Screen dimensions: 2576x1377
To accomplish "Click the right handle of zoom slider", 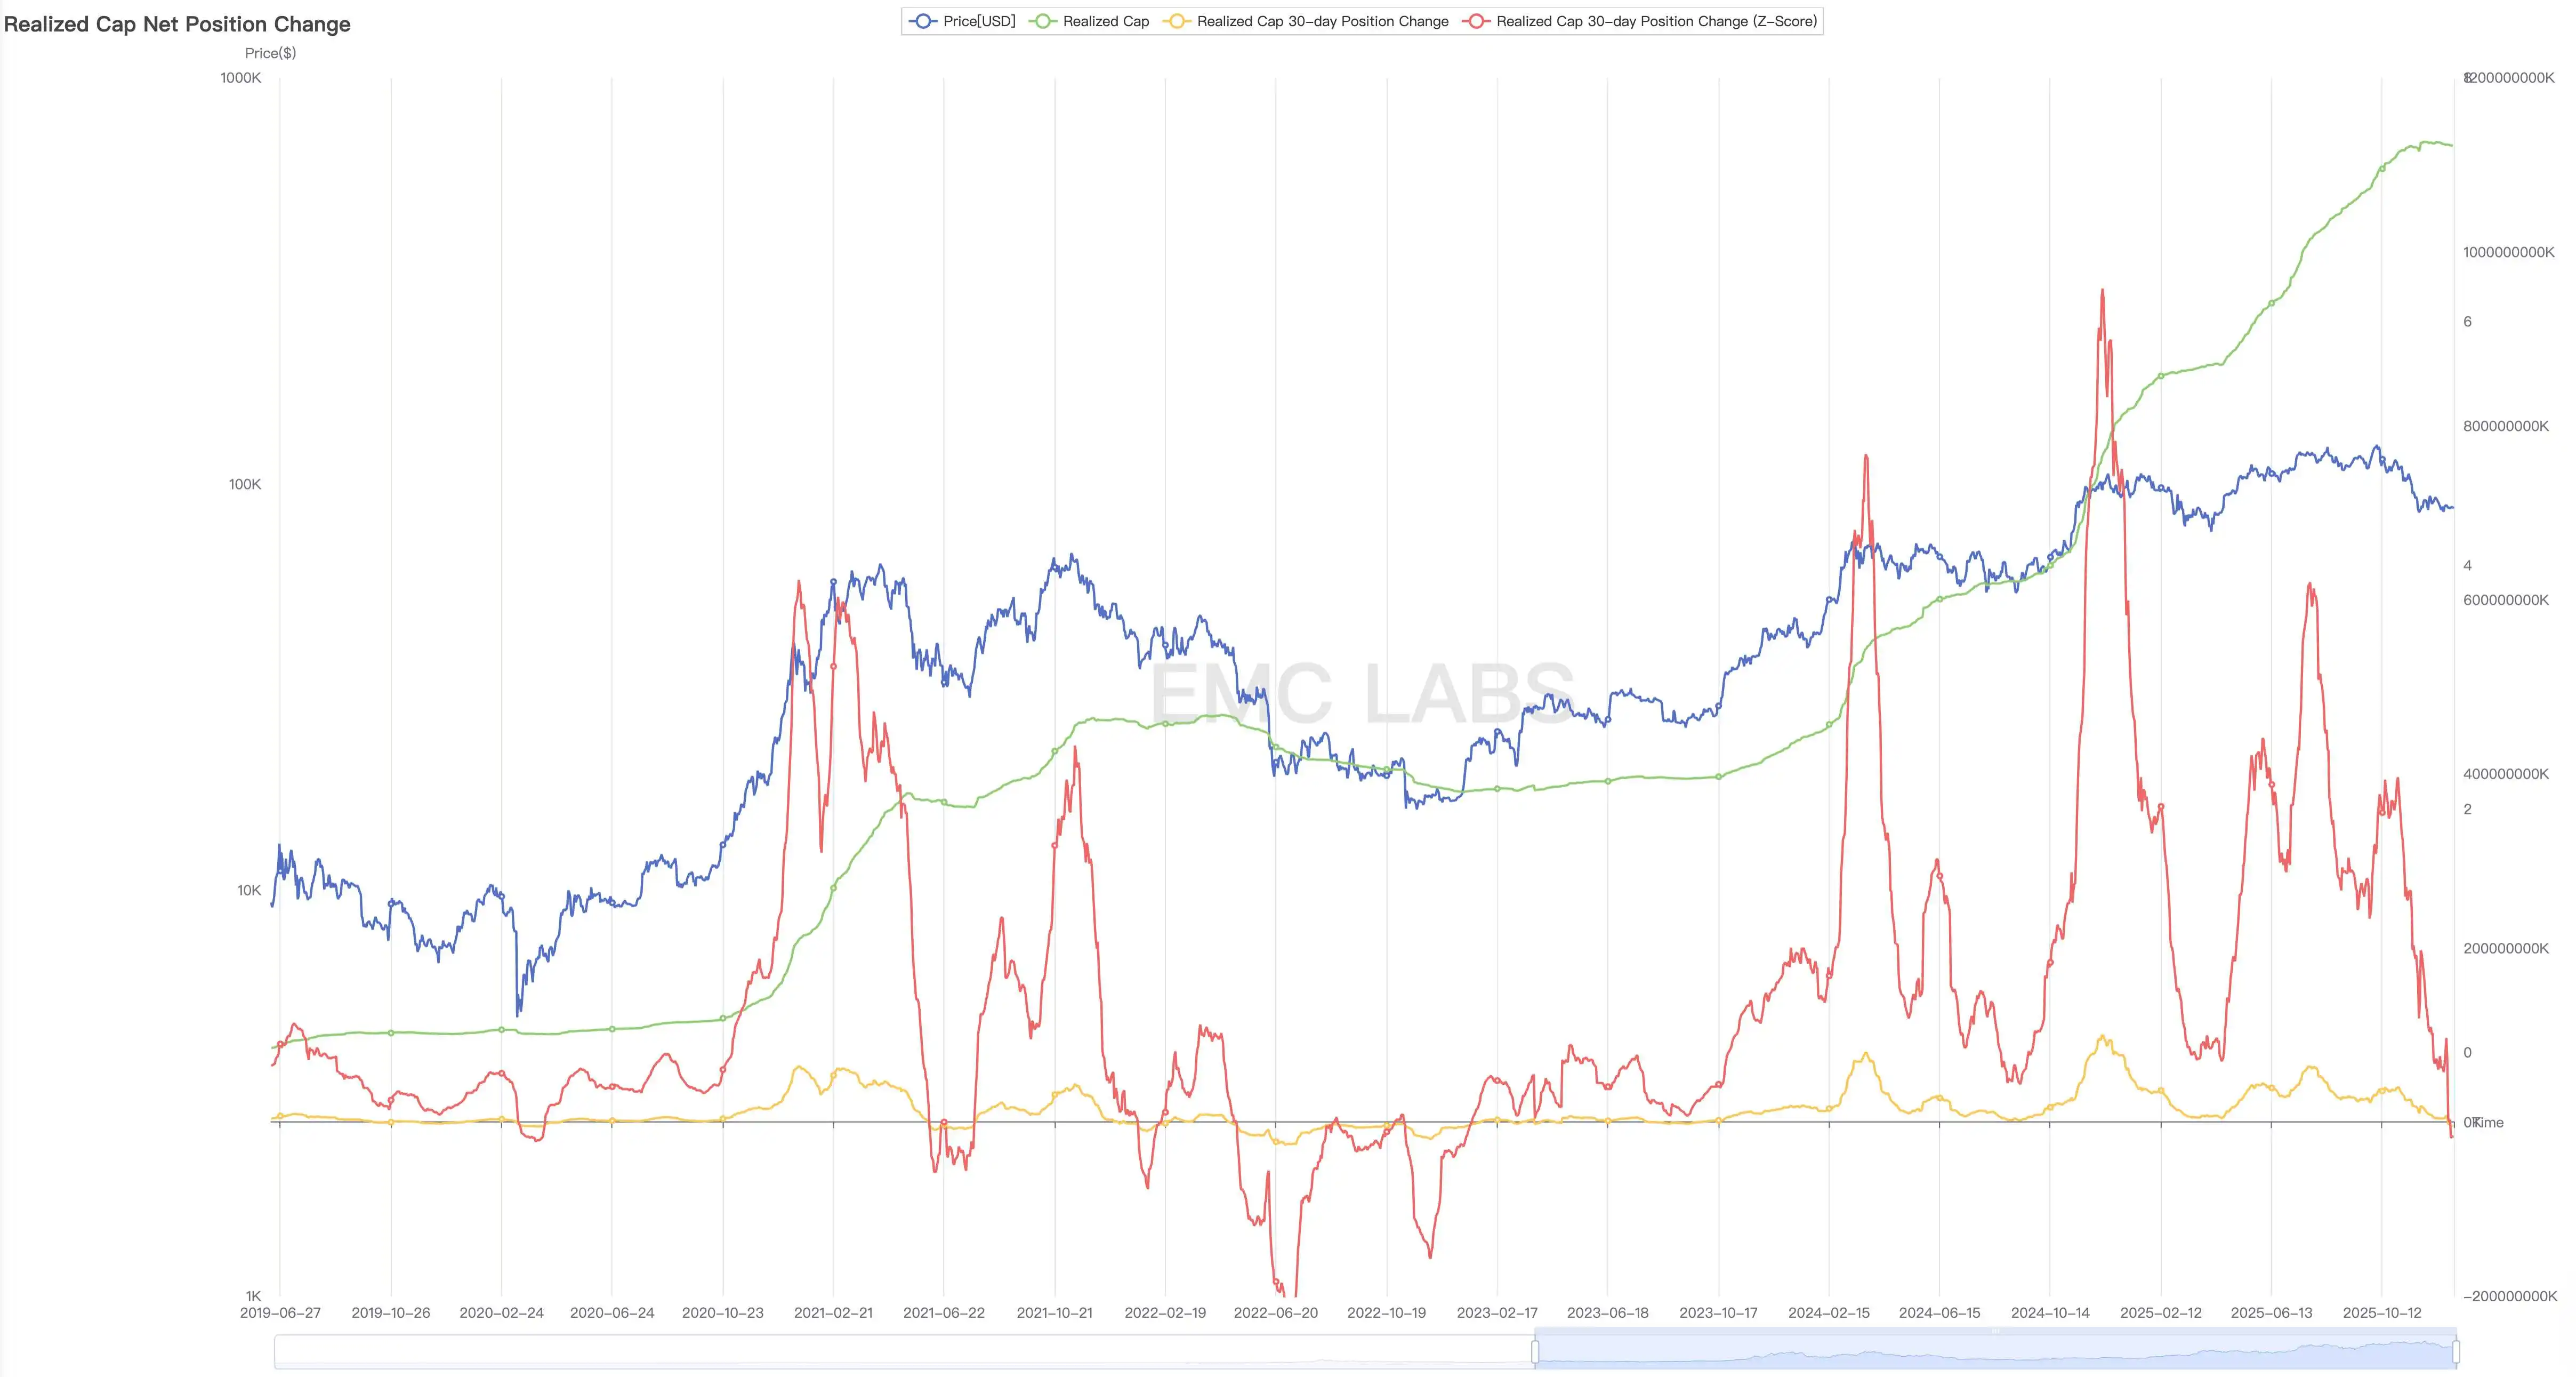I will coord(2456,1352).
